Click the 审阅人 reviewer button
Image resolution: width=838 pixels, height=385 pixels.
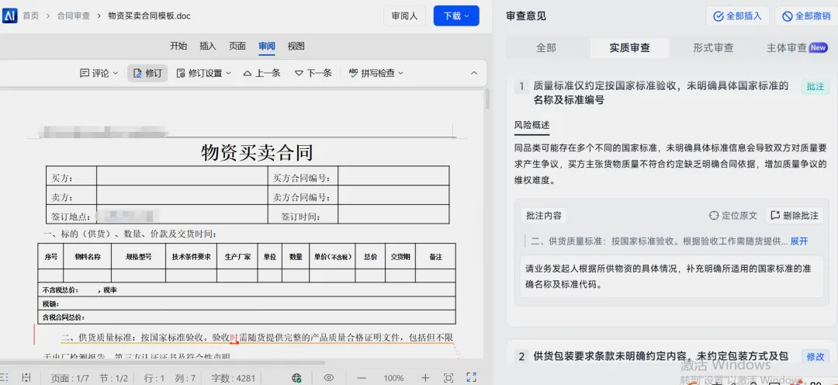404,16
